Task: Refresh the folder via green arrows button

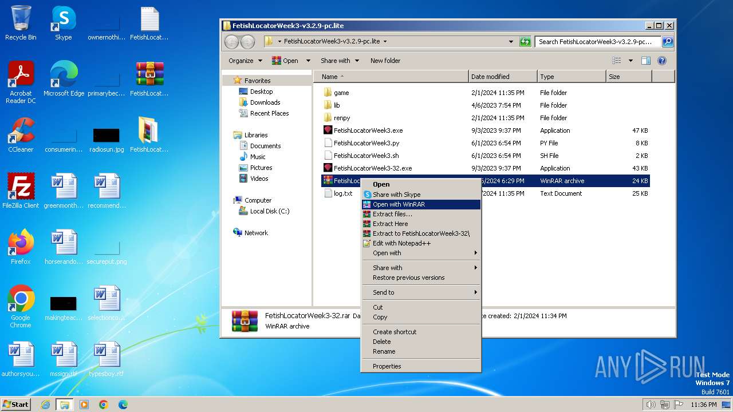Action: (525, 42)
